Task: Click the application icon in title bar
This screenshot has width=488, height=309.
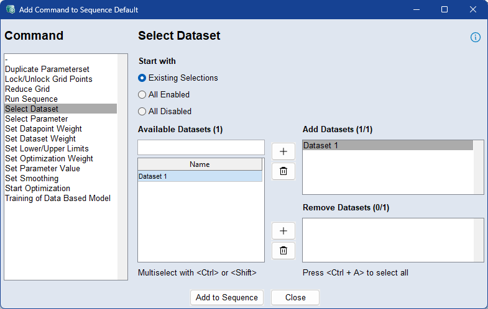Action: (x=10, y=10)
